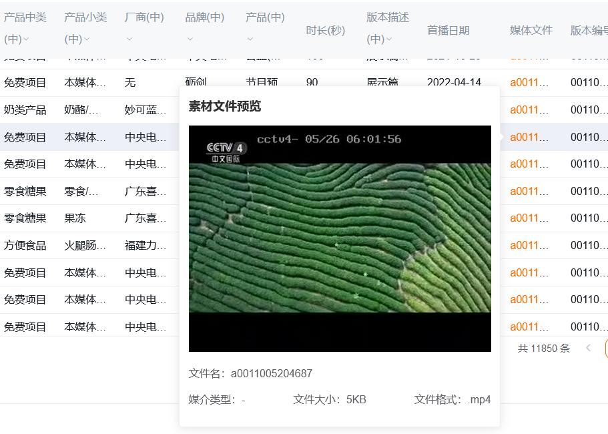The image size is (608, 434).
Task: Open the 产品中类(中) column filter chevron
Action: (26, 39)
